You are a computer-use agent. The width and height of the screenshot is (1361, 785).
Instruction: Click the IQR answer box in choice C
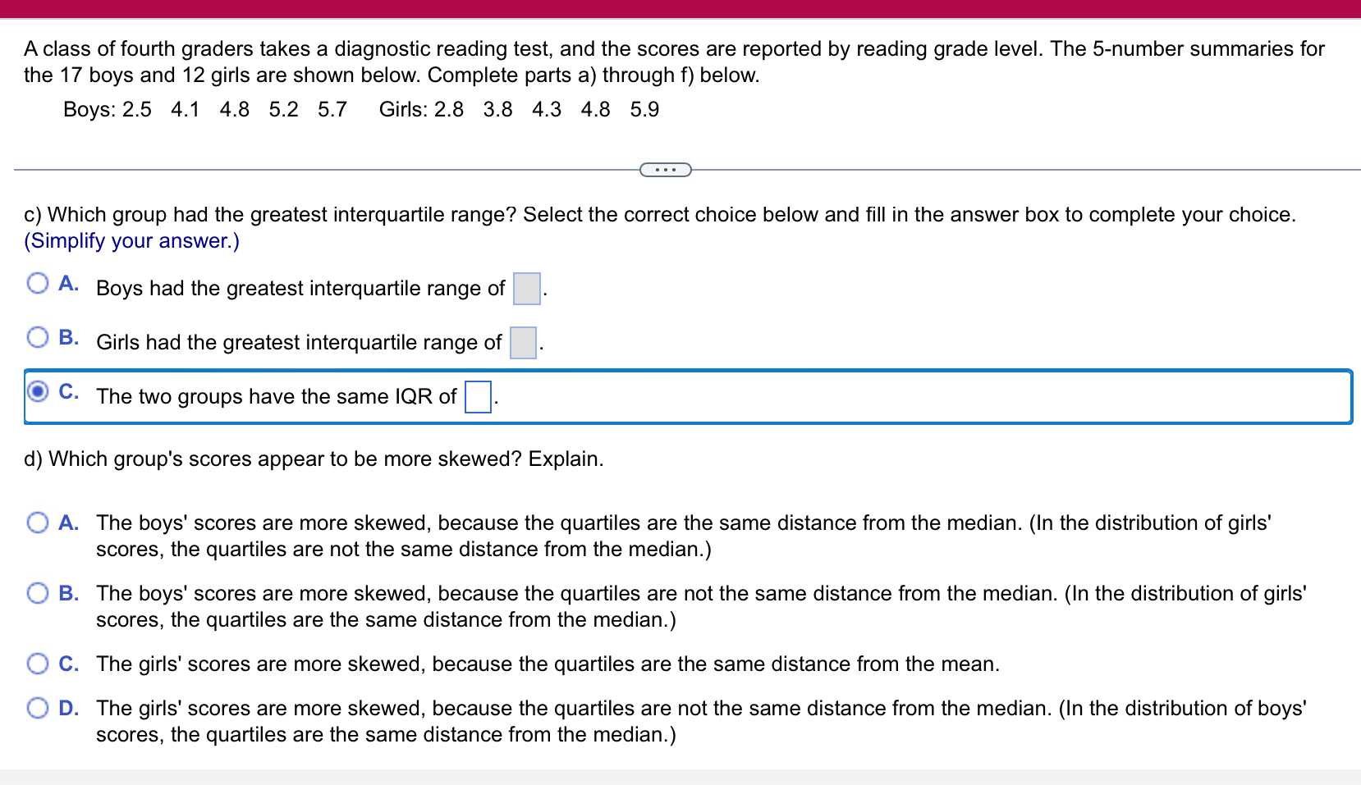pos(477,399)
